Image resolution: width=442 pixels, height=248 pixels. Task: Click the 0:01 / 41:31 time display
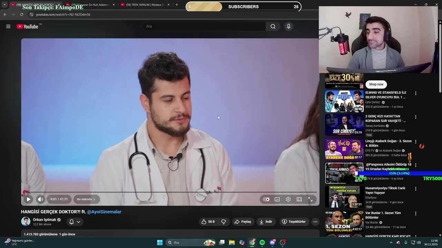point(59,199)
